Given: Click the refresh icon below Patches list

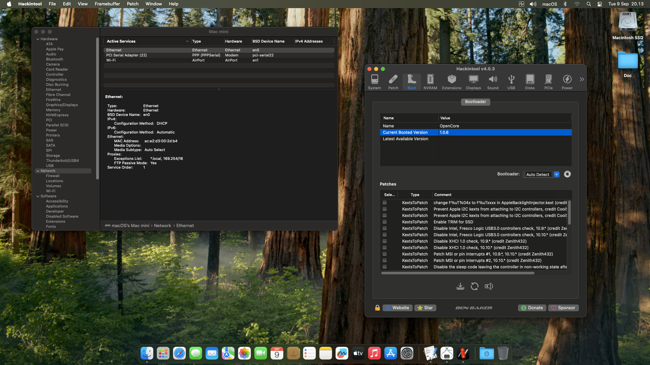Looking at the screenshot, I should coord(475,286).
